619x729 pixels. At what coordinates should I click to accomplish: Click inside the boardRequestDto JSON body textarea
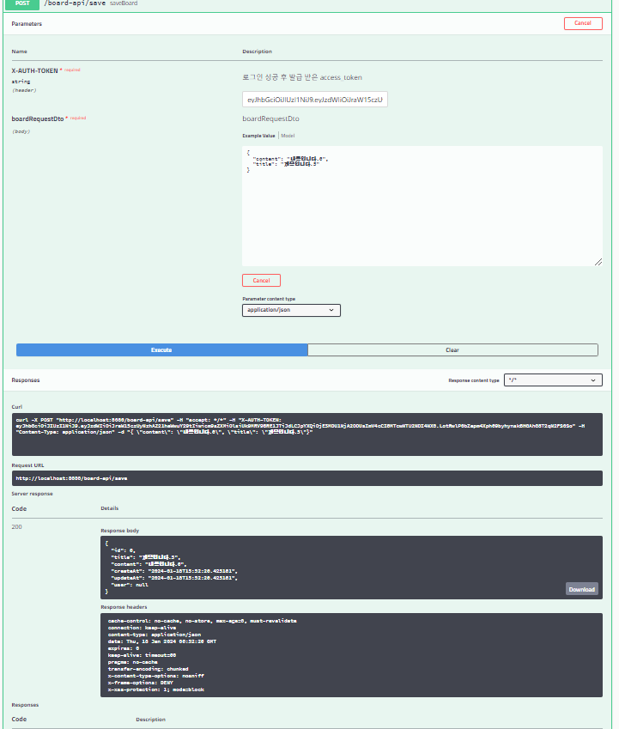tap(422, 206)
